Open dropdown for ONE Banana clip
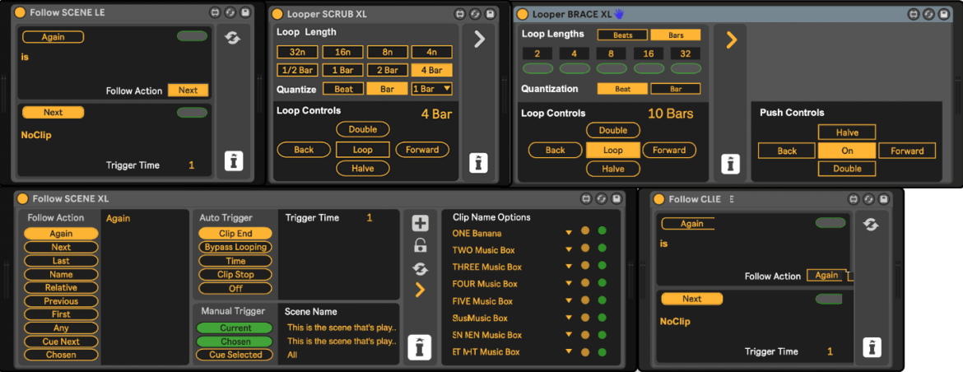The height and width of the screenshot is (372, 963). (569, 233)
